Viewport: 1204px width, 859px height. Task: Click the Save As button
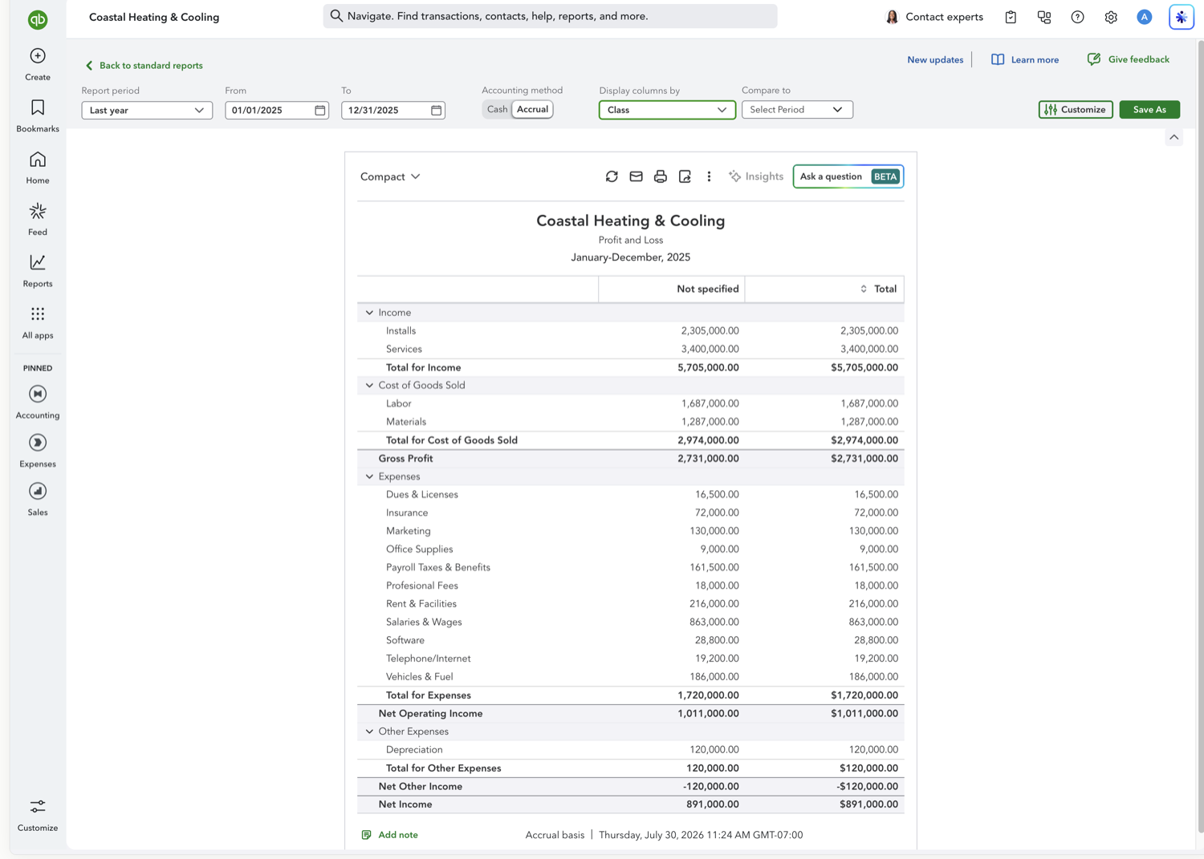(1149, 109)
